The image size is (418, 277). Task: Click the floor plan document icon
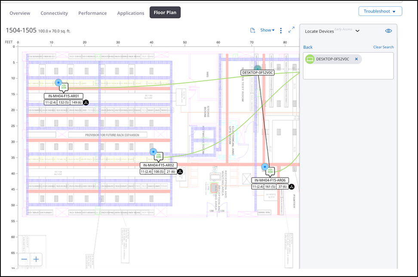[x=253, y=31]
